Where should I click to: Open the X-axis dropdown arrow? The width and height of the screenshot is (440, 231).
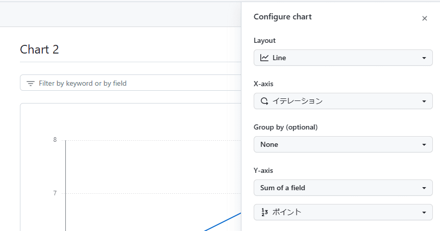(x=424, y=101)
